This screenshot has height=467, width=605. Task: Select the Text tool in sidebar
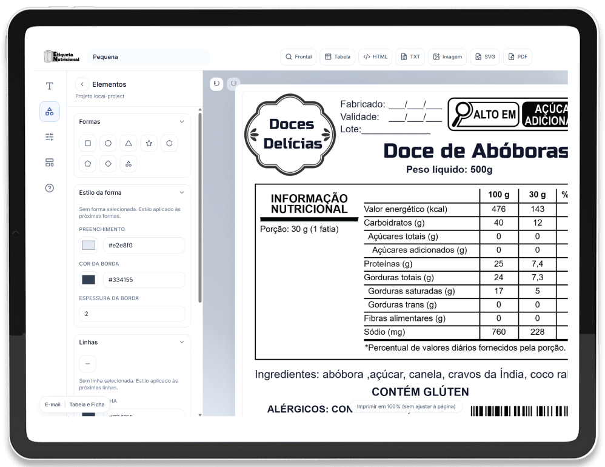(x=50, y=86)
